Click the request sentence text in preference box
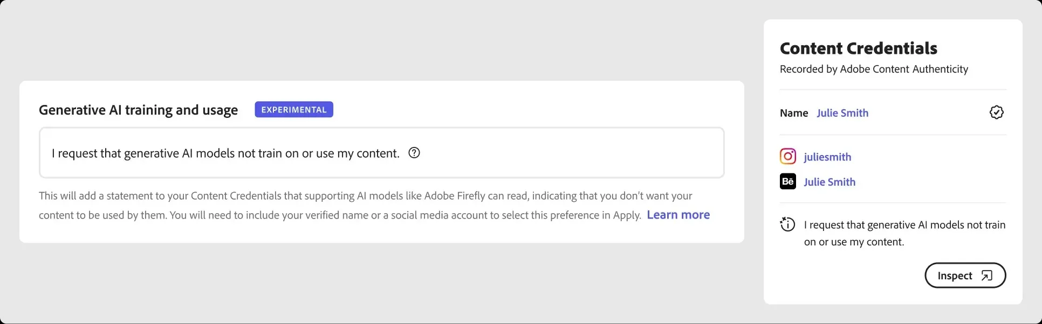 click(x=225, y=153)
